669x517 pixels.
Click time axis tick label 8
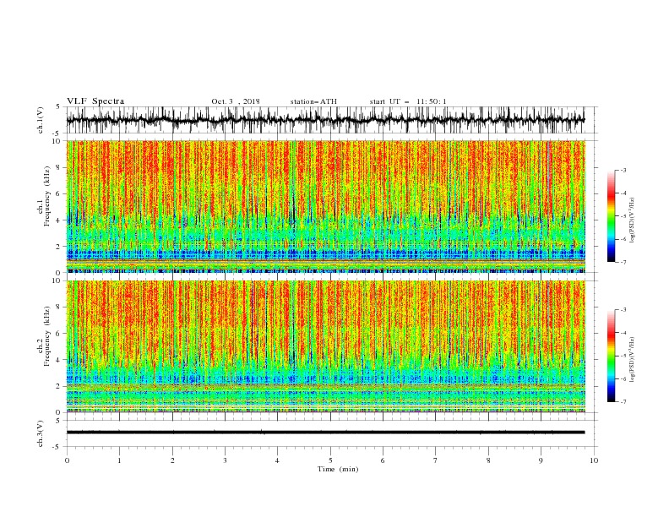click(488, 460)
